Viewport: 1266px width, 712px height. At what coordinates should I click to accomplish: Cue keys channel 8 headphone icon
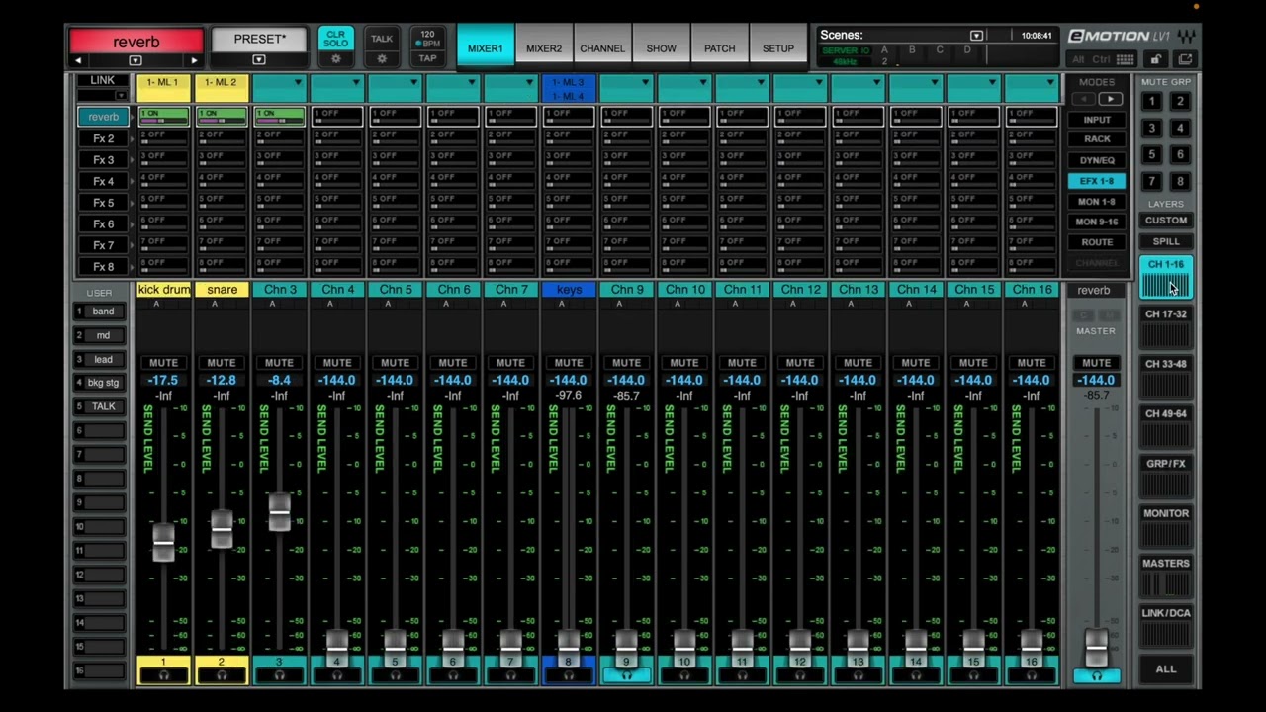569,676
